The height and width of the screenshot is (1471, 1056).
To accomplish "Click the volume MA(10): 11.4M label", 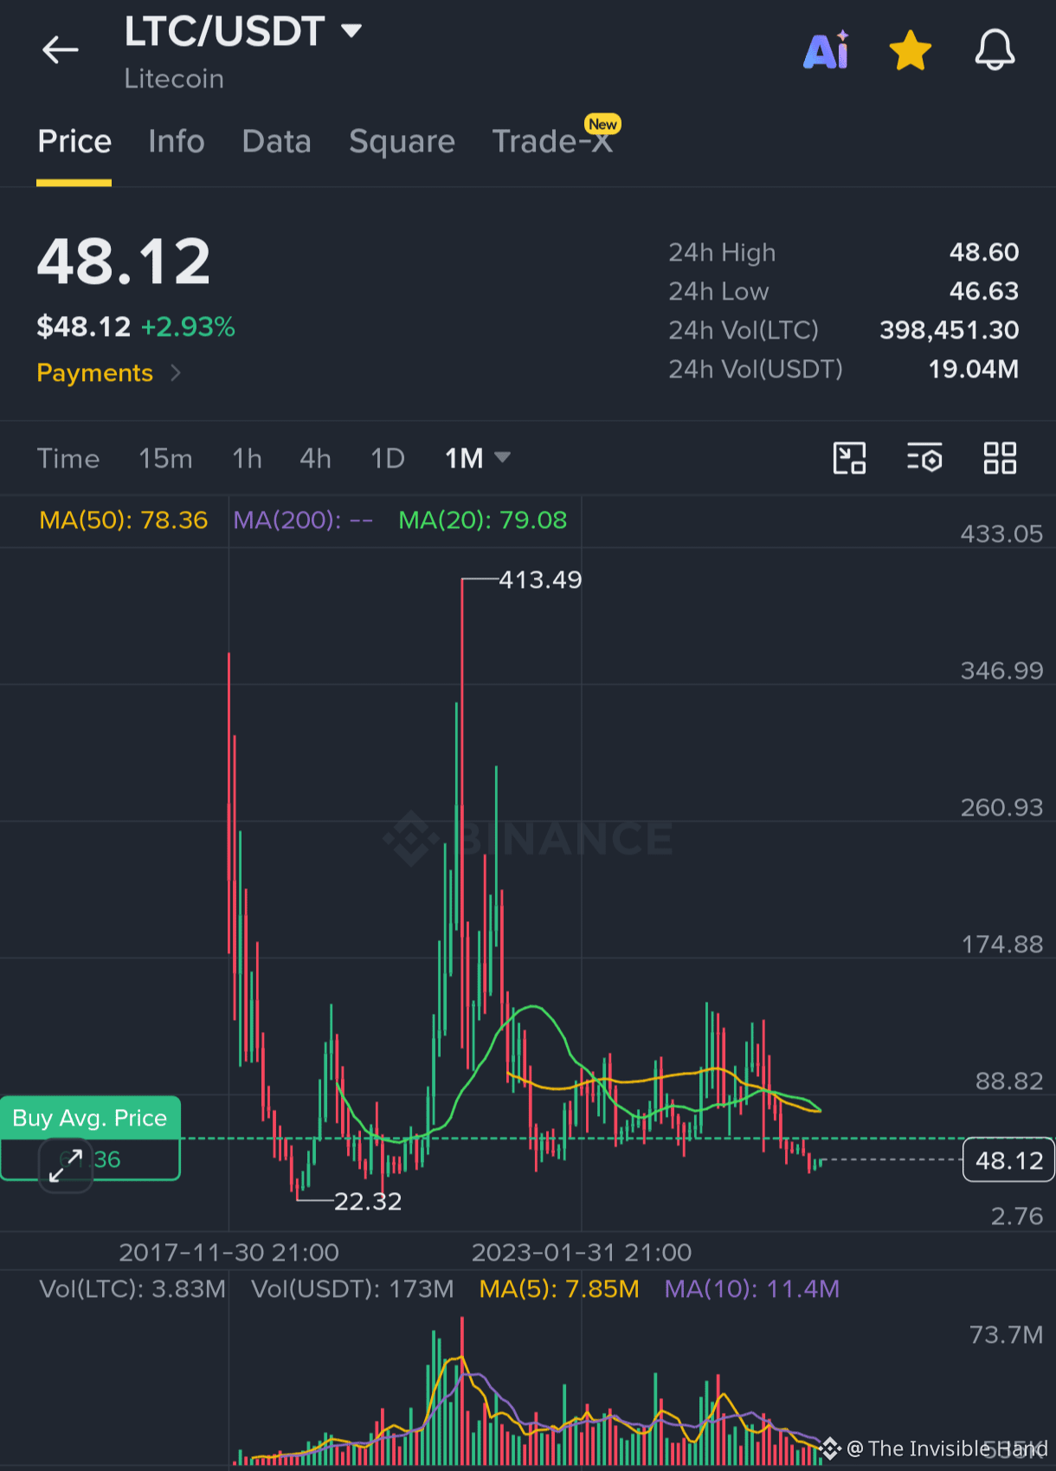I will tap(752, 1288).
